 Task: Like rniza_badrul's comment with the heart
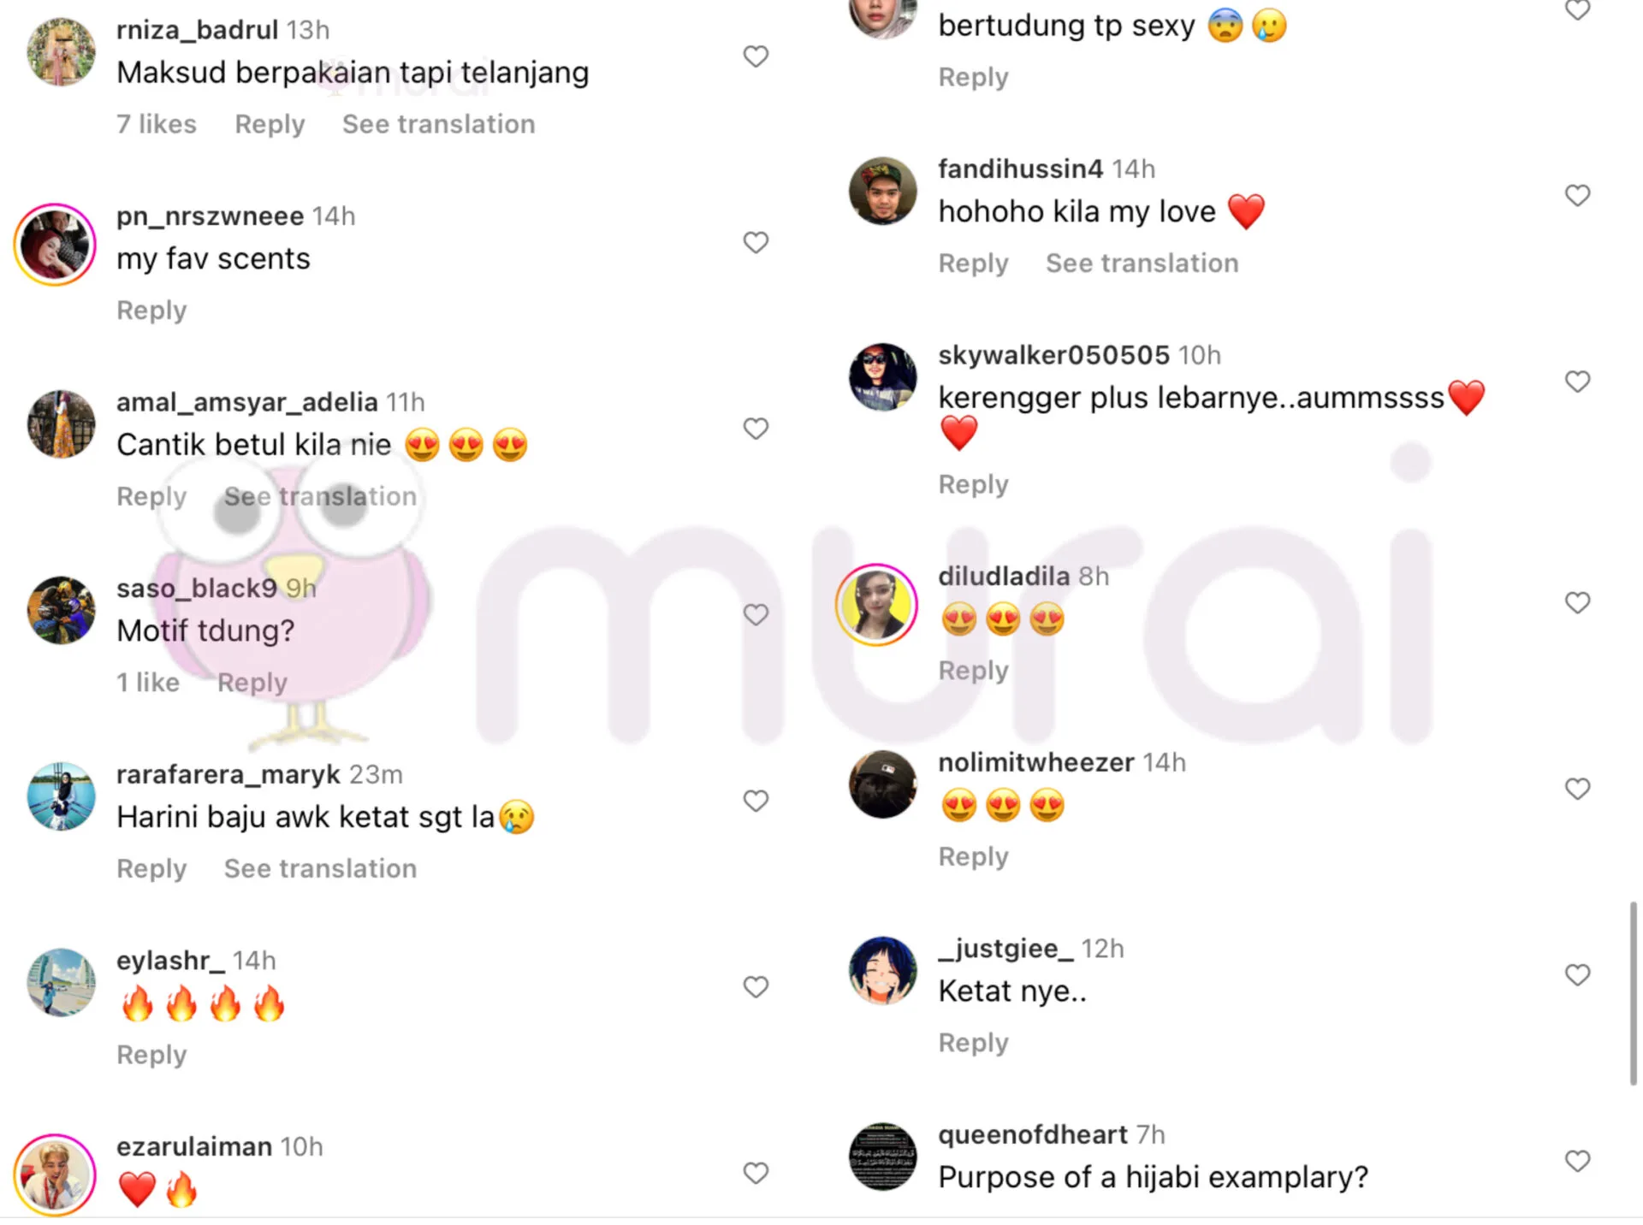click(x=755, y=56)
